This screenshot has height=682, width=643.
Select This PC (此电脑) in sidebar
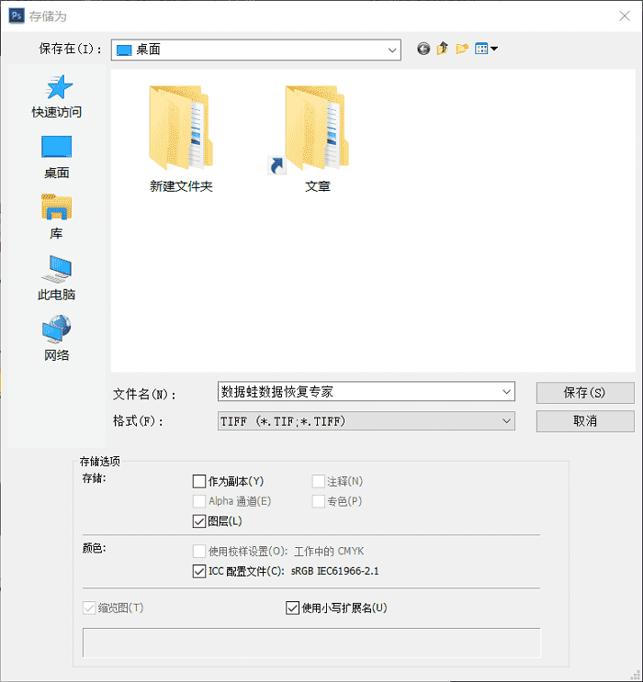(57, 278)
